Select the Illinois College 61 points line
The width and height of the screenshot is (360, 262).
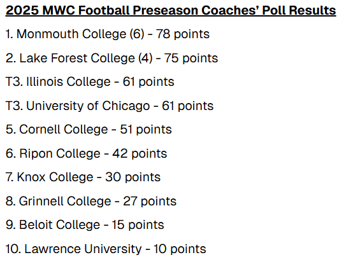(90, 82)
